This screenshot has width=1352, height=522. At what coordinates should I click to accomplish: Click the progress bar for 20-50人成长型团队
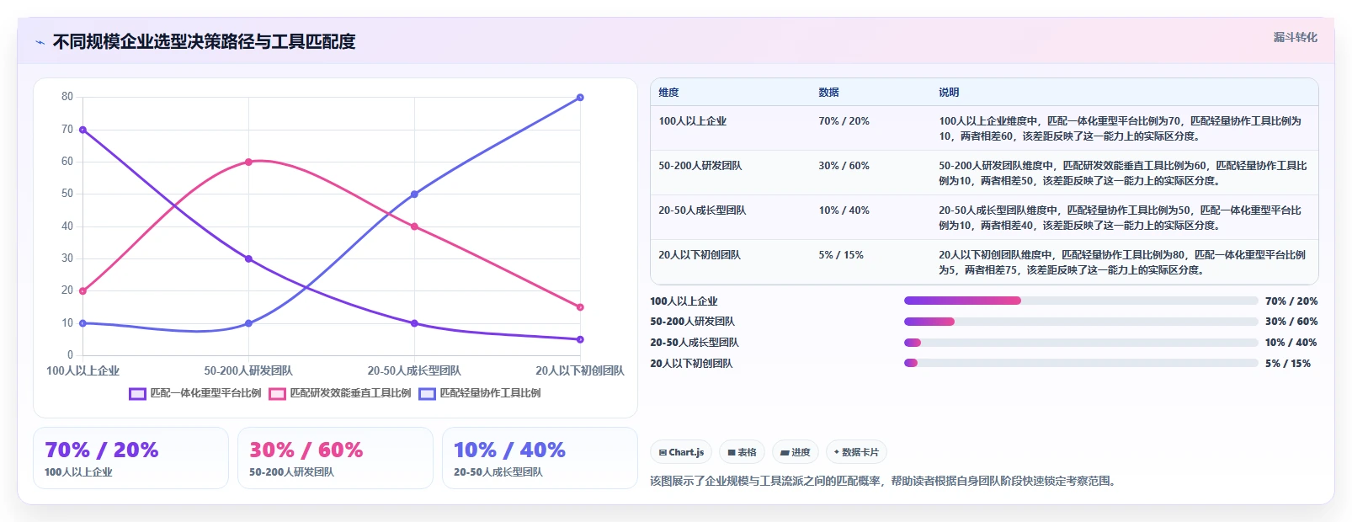[x=1081, y=343]
